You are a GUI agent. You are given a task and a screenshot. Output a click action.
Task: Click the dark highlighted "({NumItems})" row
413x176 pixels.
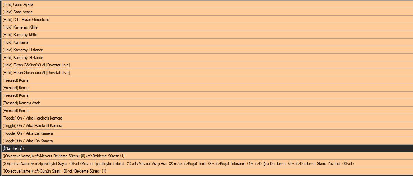click(13, 148)
